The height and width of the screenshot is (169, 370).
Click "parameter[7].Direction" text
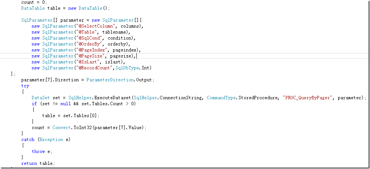point(50,80)
